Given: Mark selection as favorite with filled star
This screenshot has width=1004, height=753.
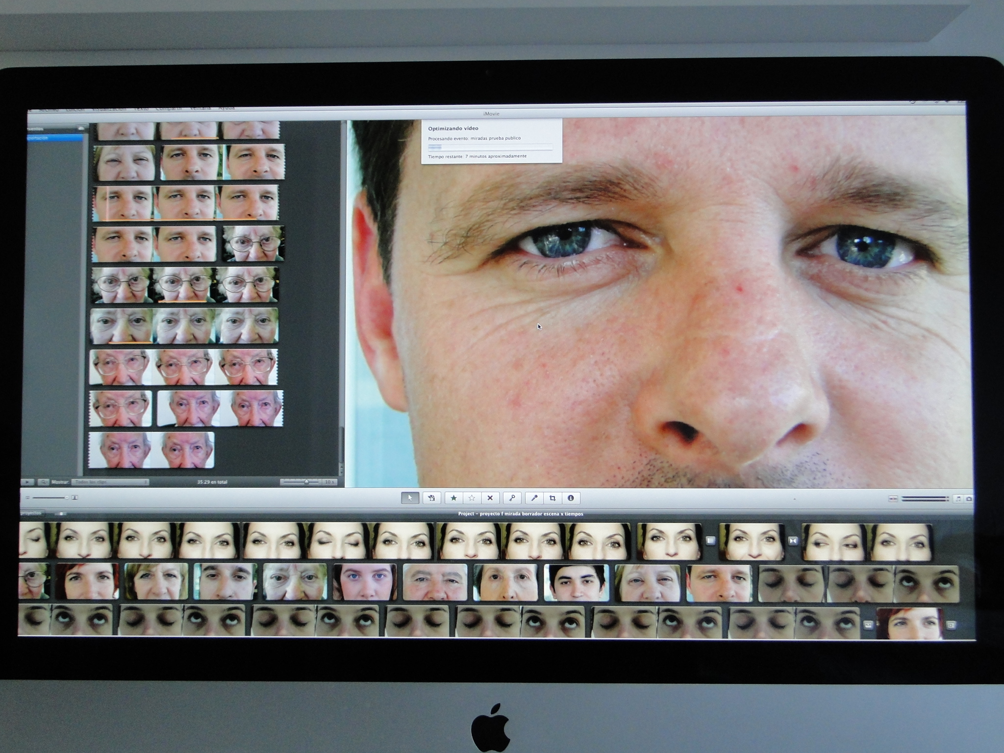Looking at the screenshot, I should pyautogui.click(x=453, y=498).
